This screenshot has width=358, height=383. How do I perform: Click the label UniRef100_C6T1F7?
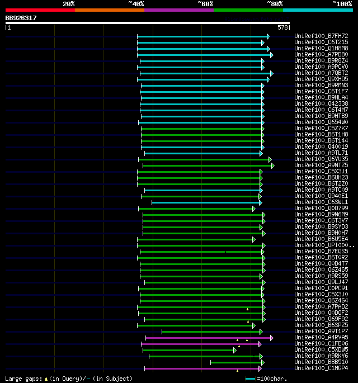[x=321, y=91]
